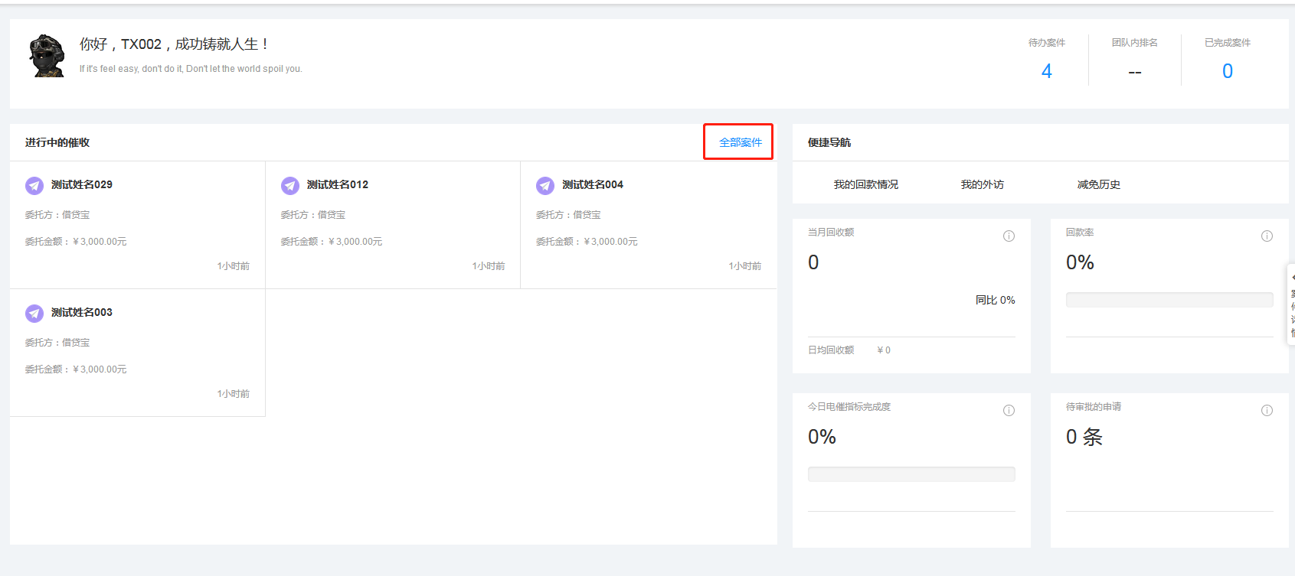Click info icon on 待审批的申请 card
The height and width of the screenshot is (576, 1295).
coord(1267,410)
